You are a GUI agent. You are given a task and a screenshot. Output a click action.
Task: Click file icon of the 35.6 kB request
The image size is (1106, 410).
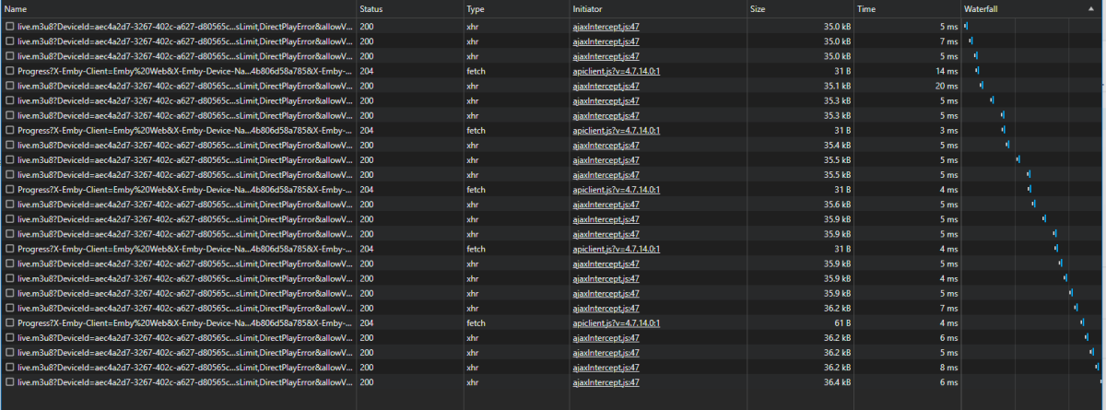[10, 204]
